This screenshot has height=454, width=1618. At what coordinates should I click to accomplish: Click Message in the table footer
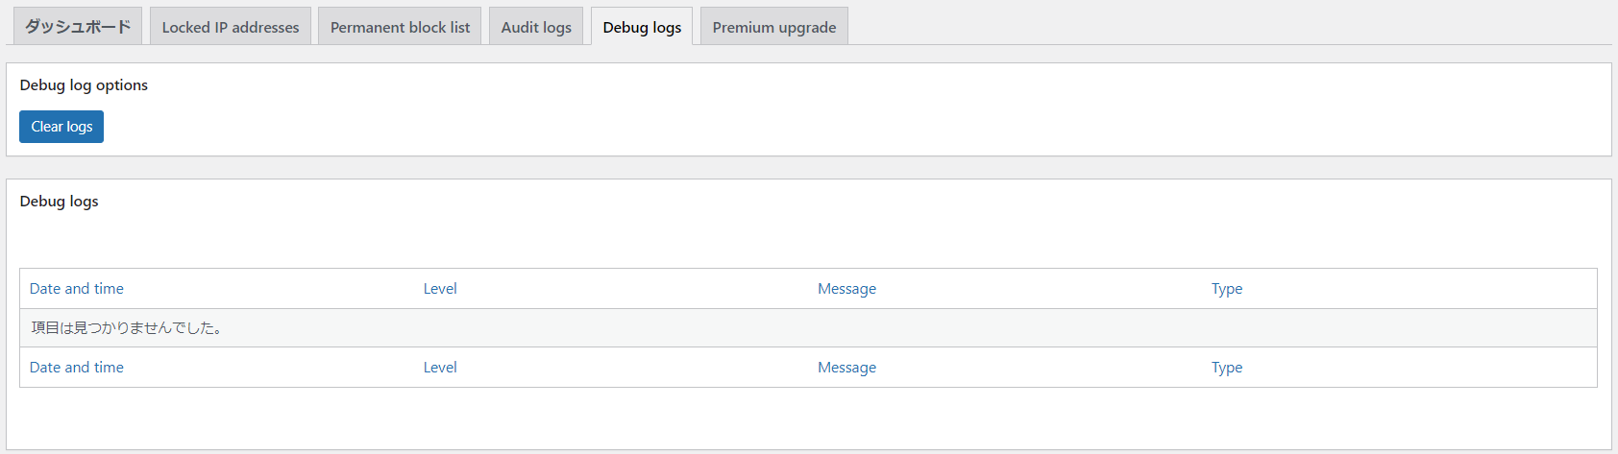tap(846, 368)
